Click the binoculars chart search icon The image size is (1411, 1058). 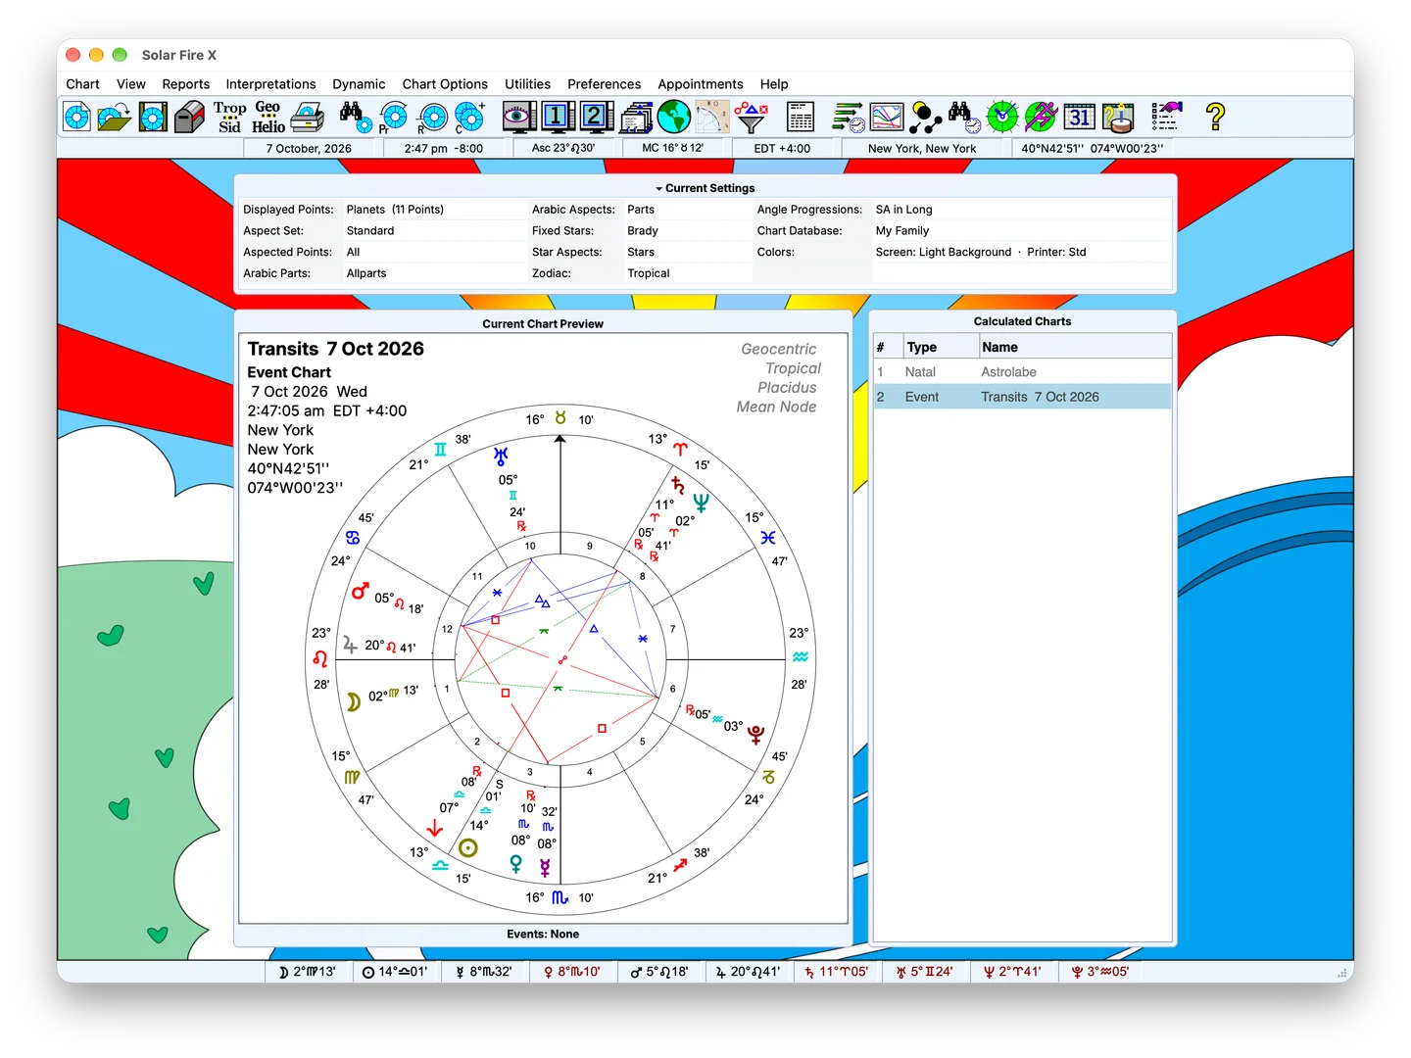354,118
